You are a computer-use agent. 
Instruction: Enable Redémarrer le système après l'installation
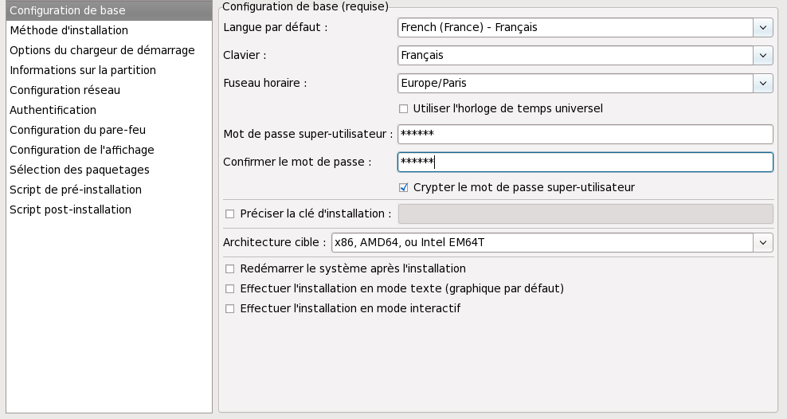click(x=230, y=269)
